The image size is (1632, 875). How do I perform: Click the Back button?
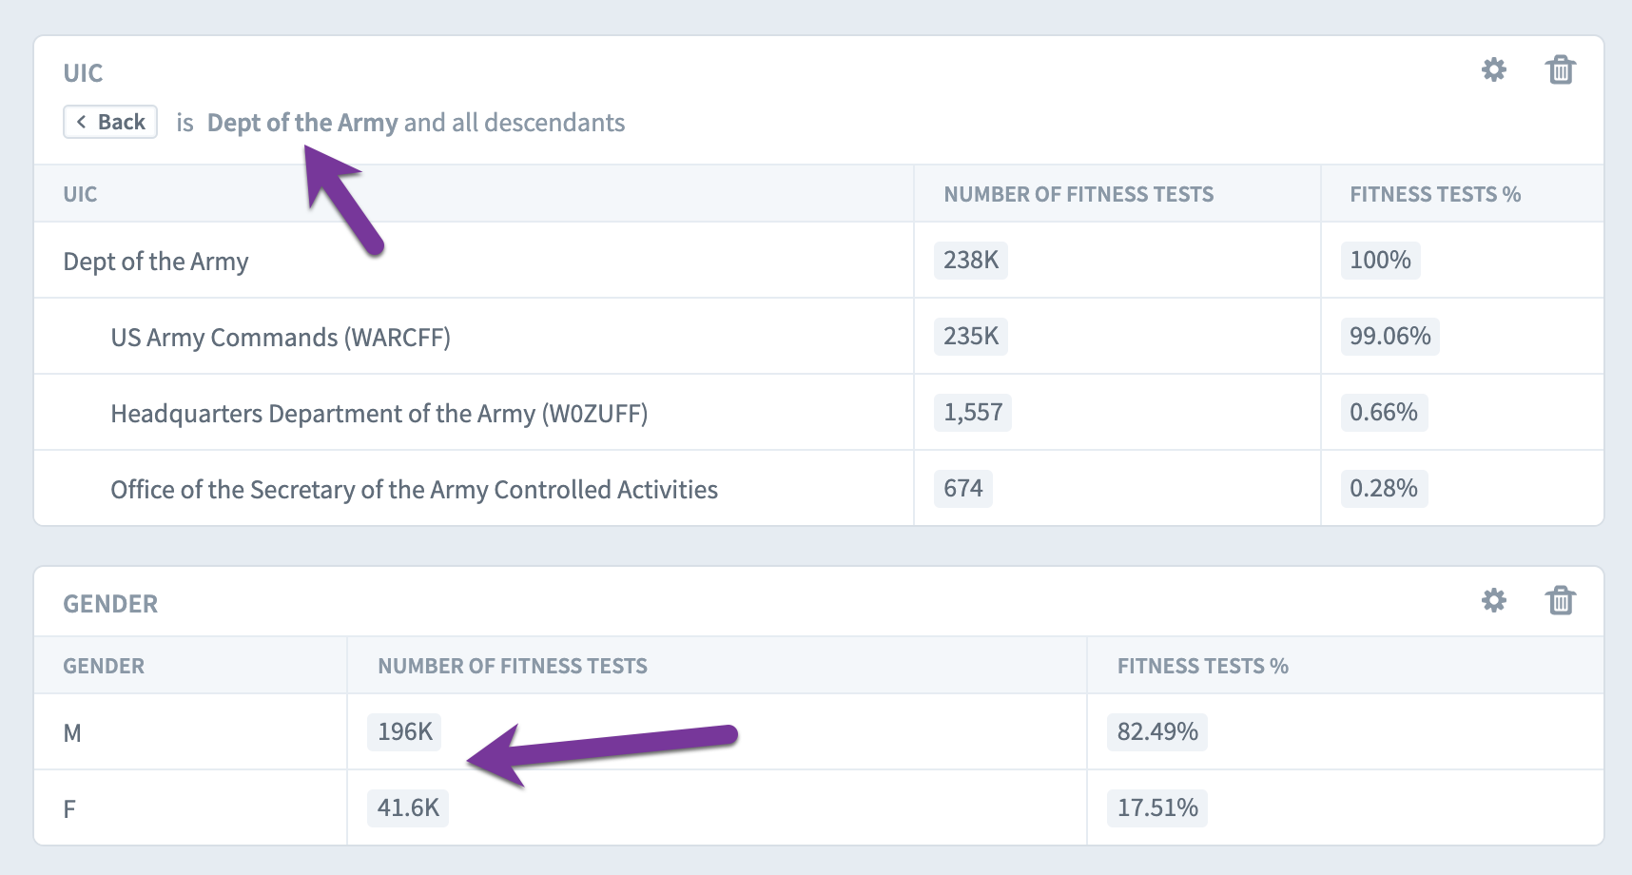point(110,122)
